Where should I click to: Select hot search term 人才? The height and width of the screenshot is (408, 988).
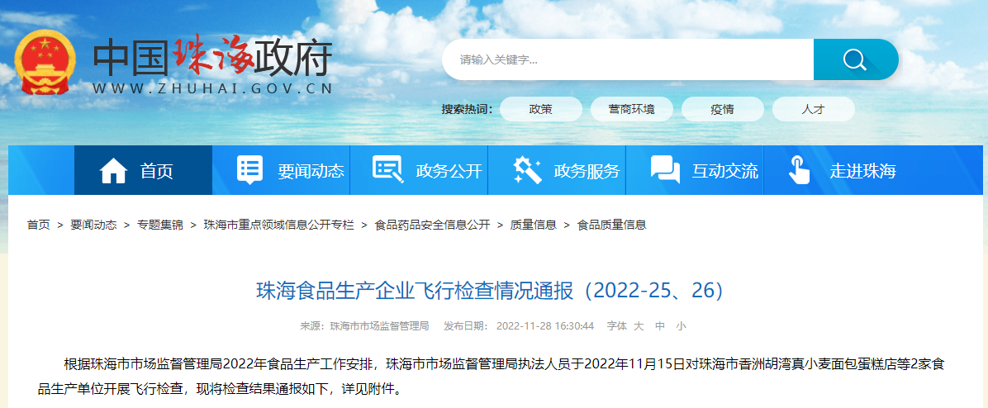pyautogui.click(x=813, y=109)
